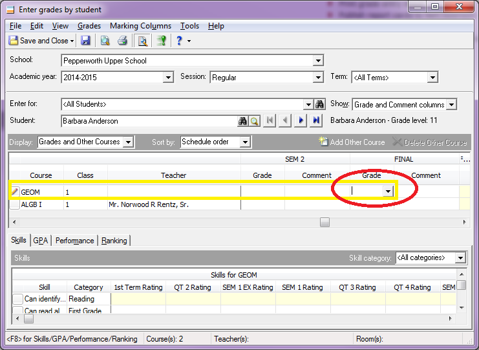The height and width of the screenshot is (350, 479).
Task: Click skills grid scroll up arrow
Action: click(462, 274)
